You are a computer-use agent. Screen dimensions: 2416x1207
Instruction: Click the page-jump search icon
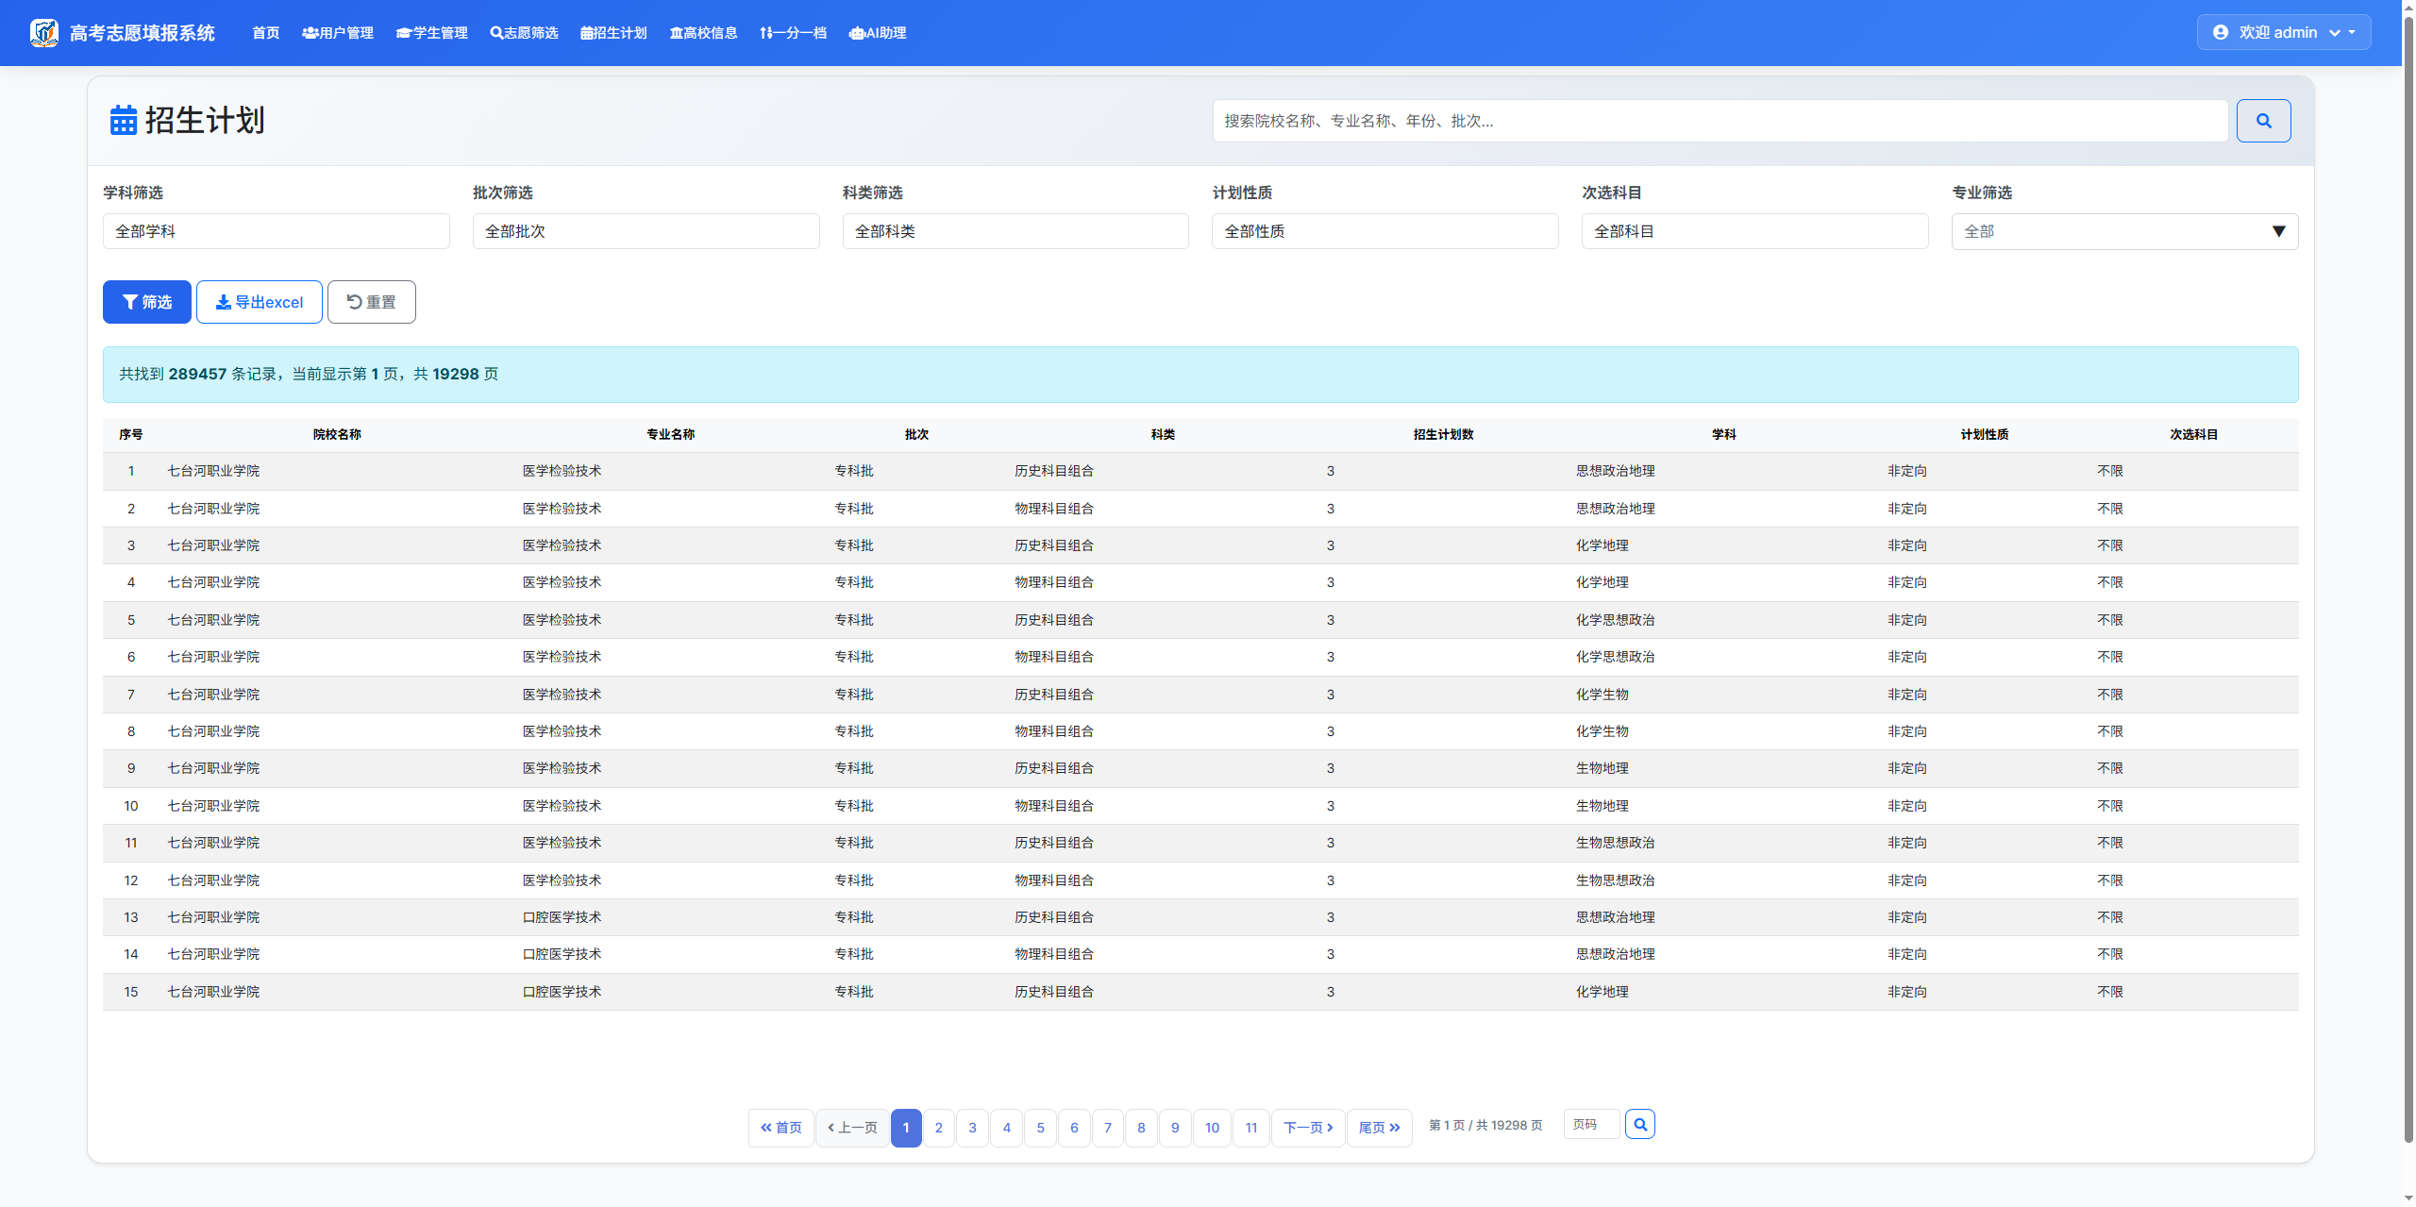coord(1639,1124)
